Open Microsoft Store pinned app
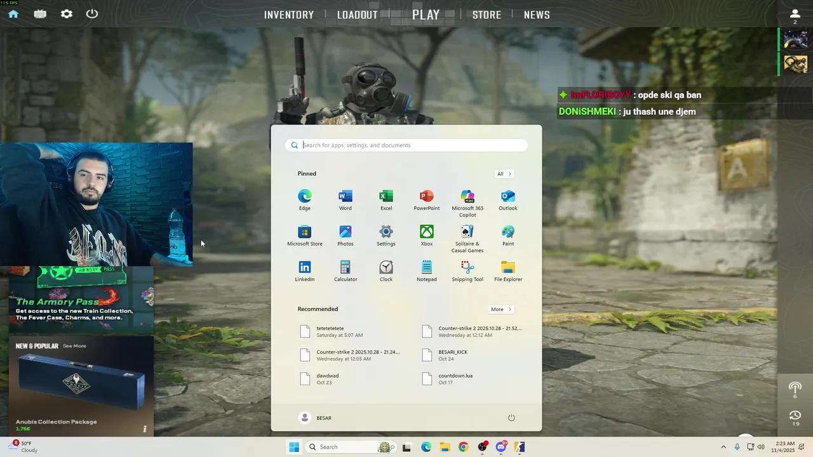 tap(305, 236)
